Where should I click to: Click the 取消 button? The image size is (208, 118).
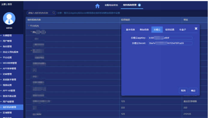183,90
